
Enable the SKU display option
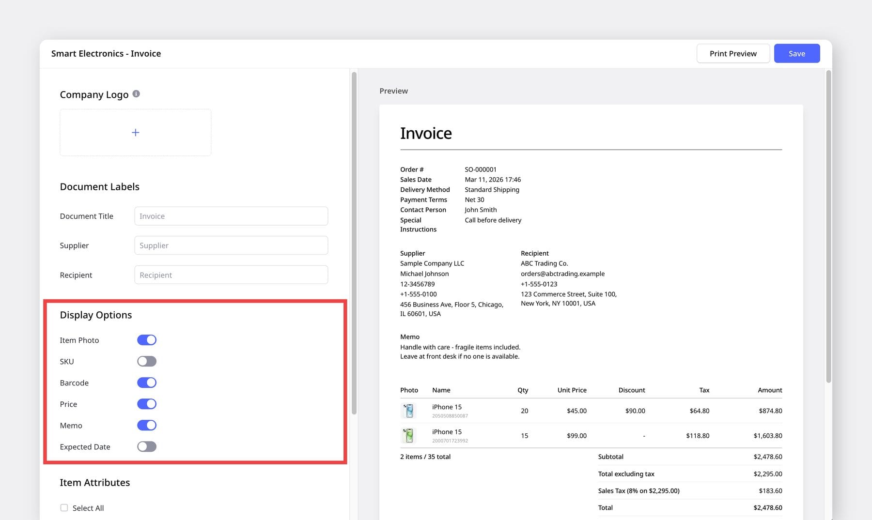coord(147,361)
